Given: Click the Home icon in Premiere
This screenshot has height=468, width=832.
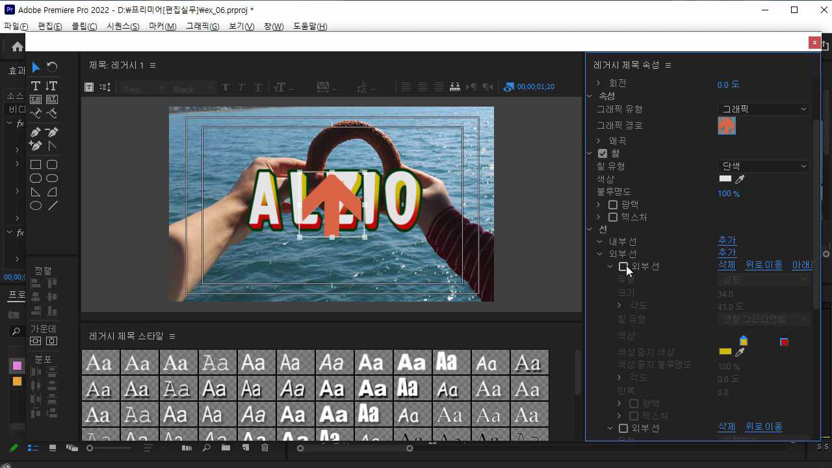Looking at the screenshot, I should (18, 47).
